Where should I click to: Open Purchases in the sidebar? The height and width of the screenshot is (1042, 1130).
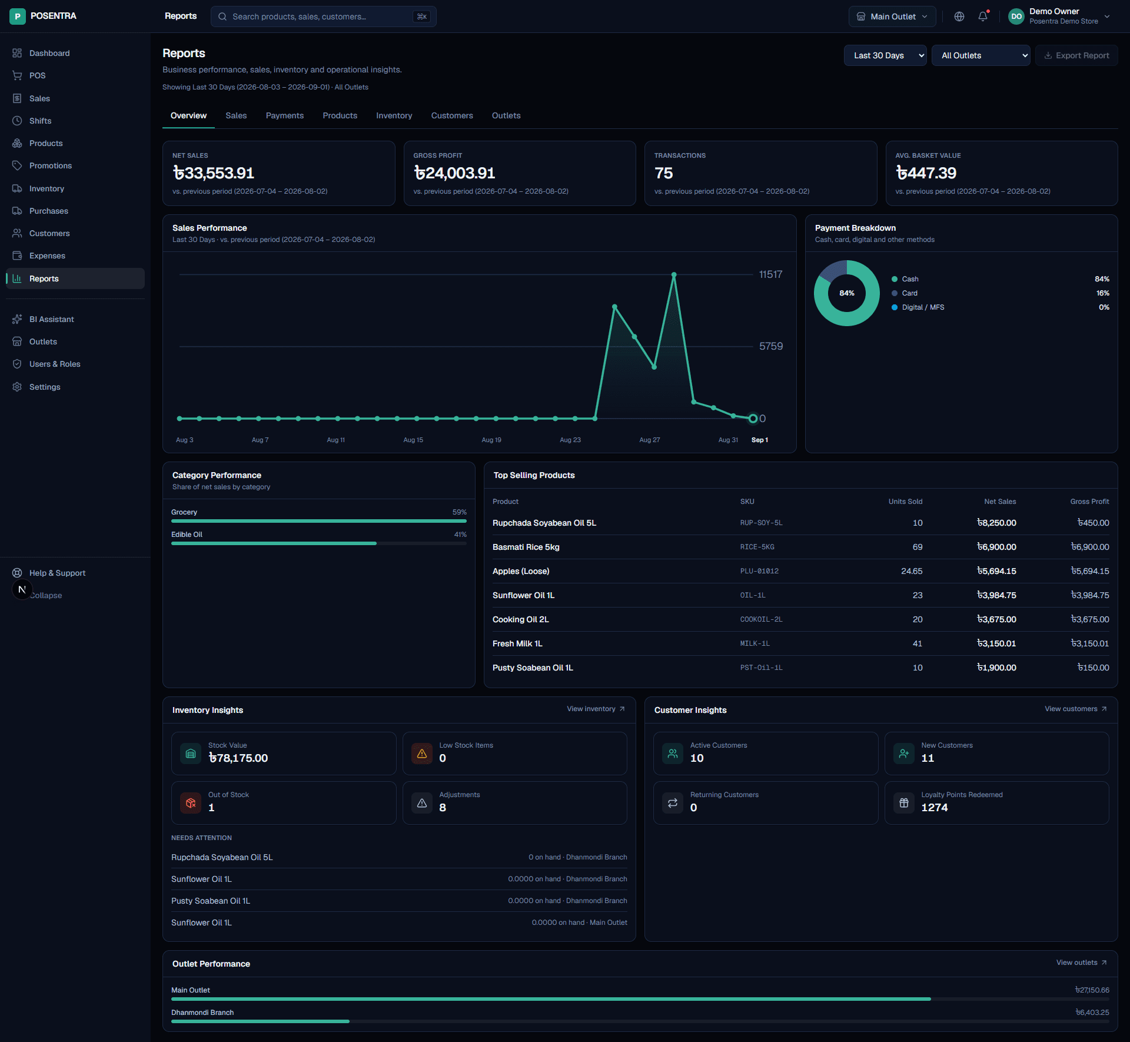point(75,211)
